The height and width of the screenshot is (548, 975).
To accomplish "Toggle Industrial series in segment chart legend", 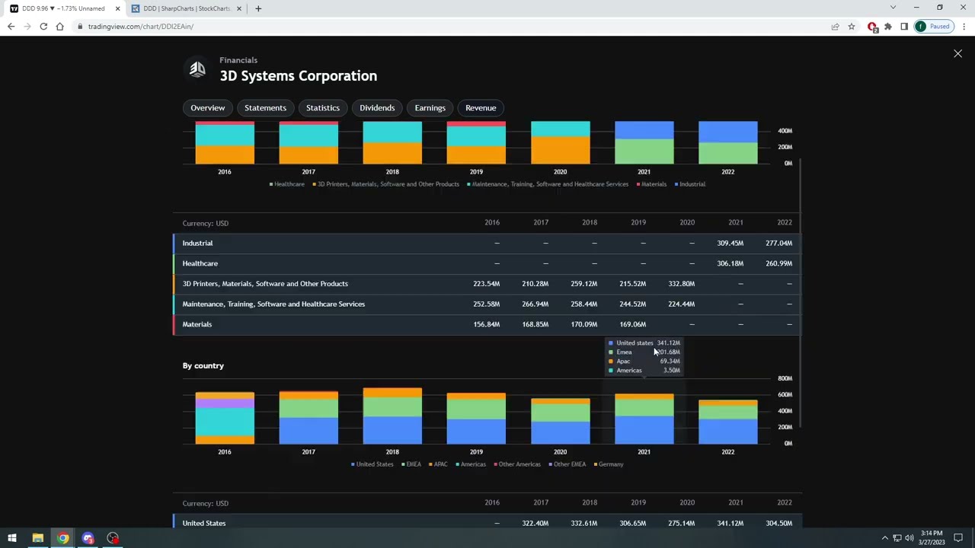I will (689, 184).
